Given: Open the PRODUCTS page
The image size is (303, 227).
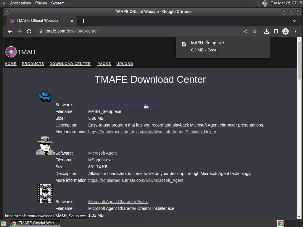Looking at the screenshot, I should [33, 64].
